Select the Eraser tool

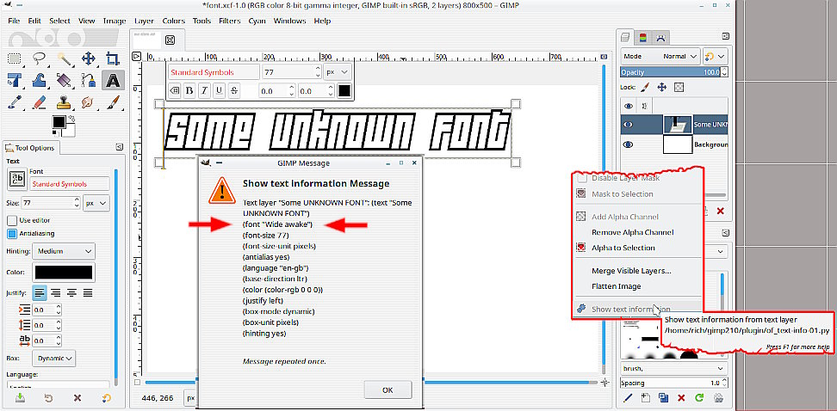39,101
